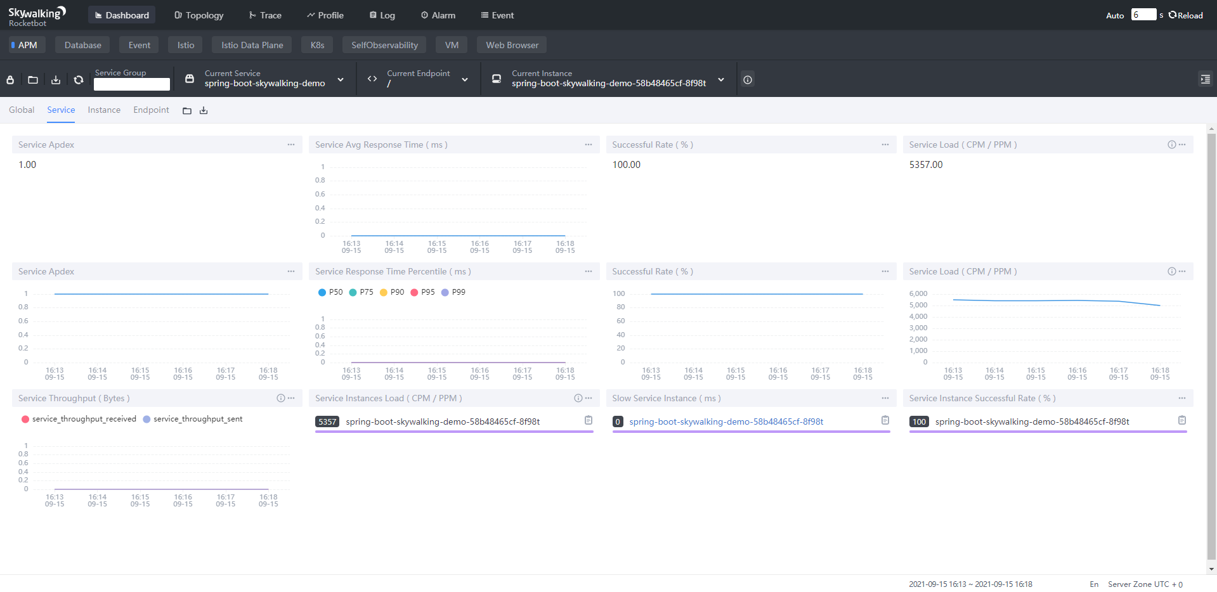Click the info icon on Service Load widget
Screen dimensions: 1217x592
(x=1169, y=144)
